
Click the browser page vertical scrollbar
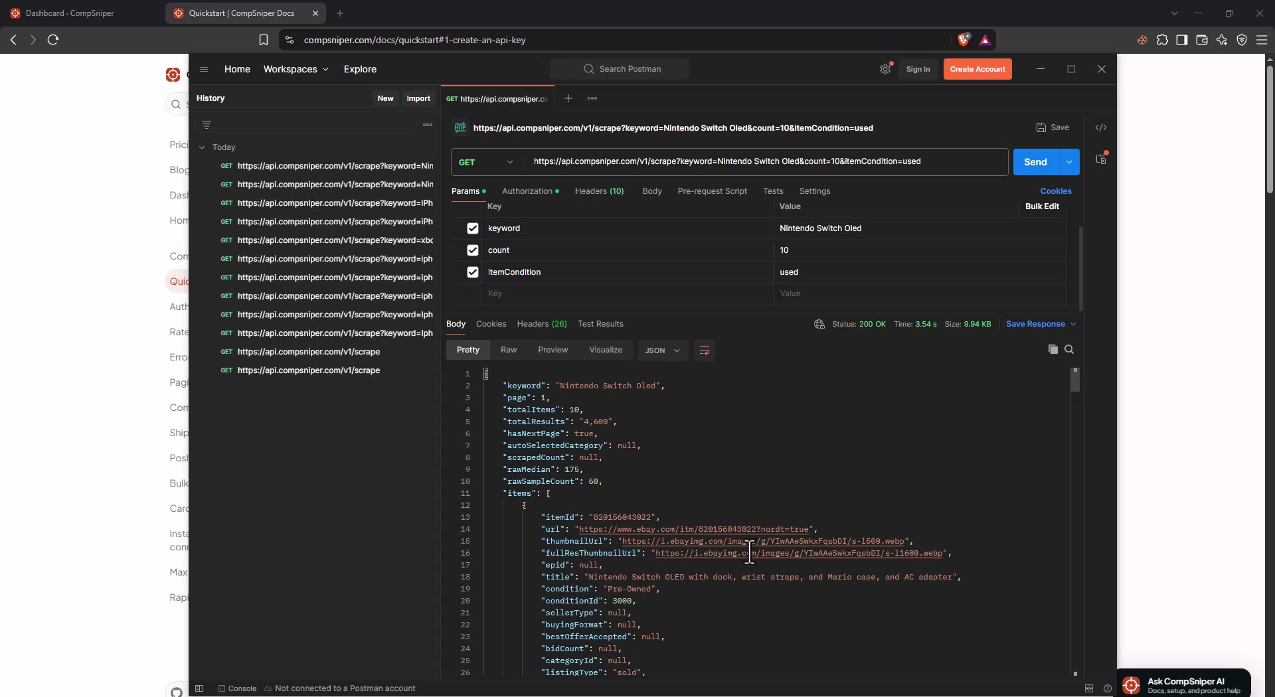click(1270, 129)
